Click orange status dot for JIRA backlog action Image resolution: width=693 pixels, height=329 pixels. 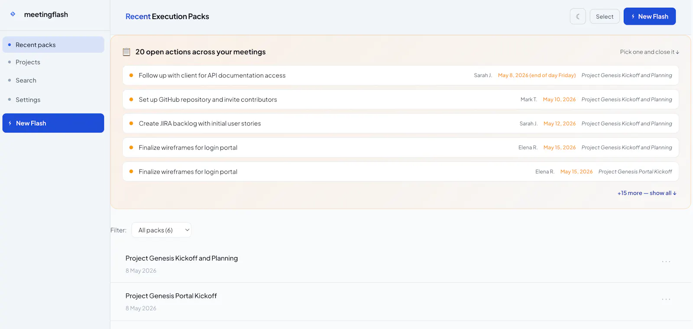(x=131, y=123)
